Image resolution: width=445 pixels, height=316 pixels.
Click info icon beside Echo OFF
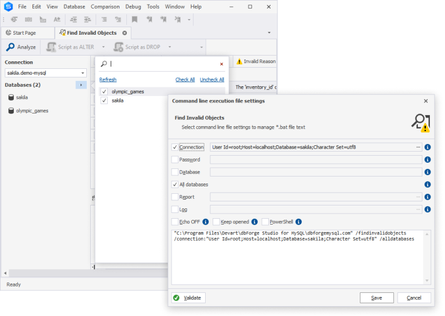(205, 222)
